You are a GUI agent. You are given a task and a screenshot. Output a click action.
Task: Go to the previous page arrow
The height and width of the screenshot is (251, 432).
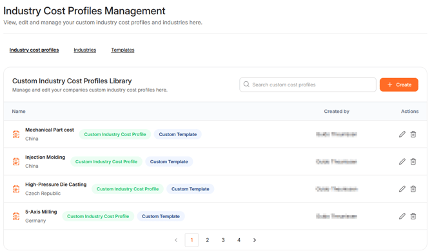pyautogui.click(x=176, y=240)
